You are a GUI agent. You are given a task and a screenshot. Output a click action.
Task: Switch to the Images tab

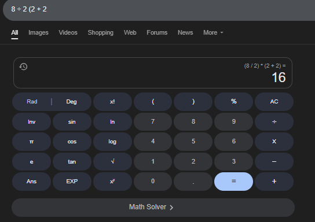(38, 32)
